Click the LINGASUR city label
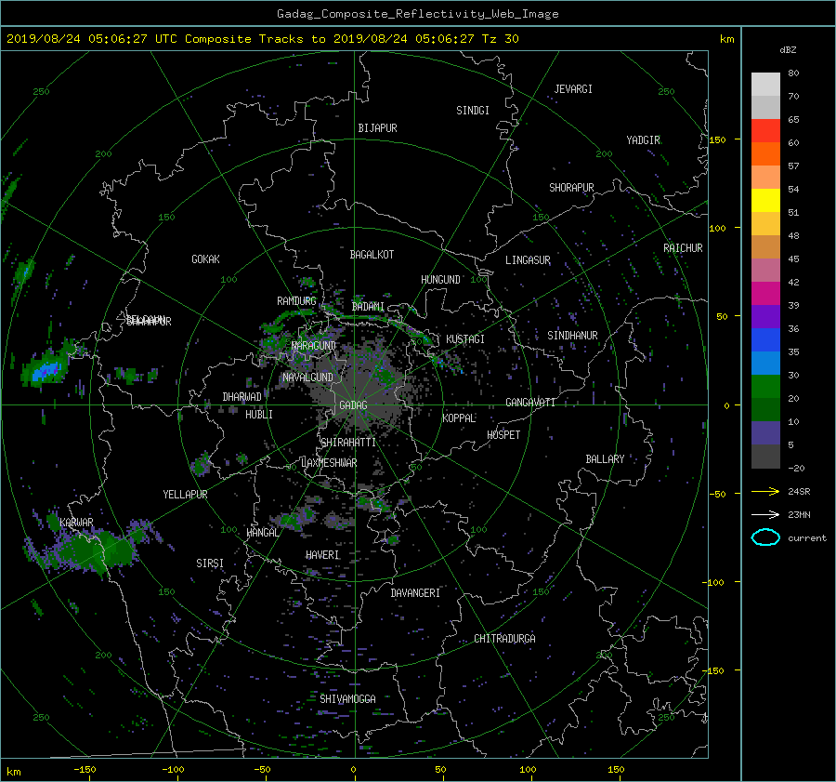Image resolution: width=836 pixels, height=782 pixels. coord(528,260)
